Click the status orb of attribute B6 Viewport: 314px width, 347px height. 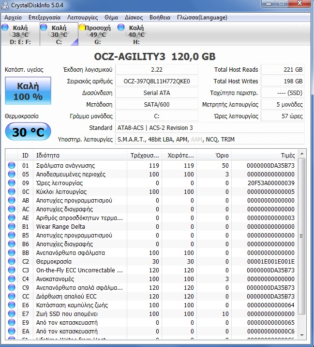[x=12, y=244]
